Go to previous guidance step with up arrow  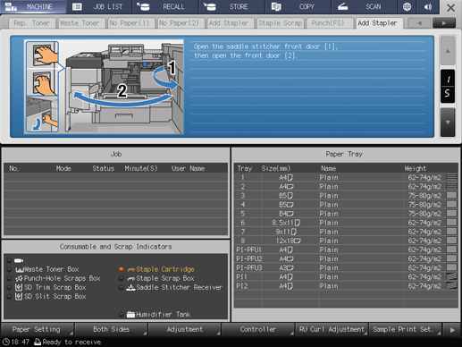[x=448, y=51]
